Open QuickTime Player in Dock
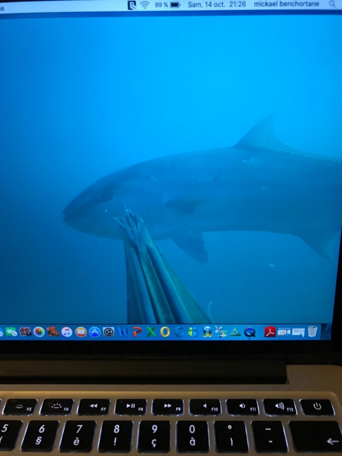 pos(249,332)
